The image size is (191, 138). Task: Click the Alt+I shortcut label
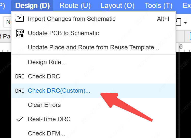tap(163, 19)
